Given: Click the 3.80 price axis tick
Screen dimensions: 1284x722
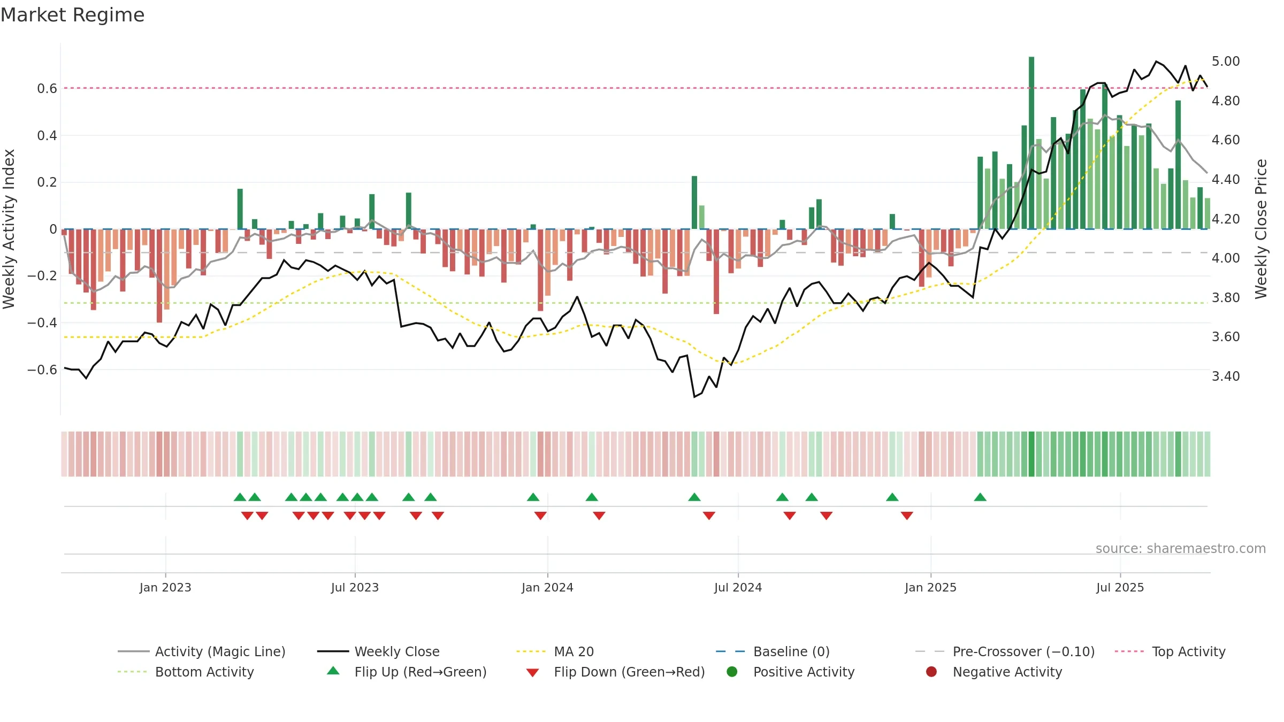Looking at the screenshot, I should pyautogui.click(x=1226, y=297).
